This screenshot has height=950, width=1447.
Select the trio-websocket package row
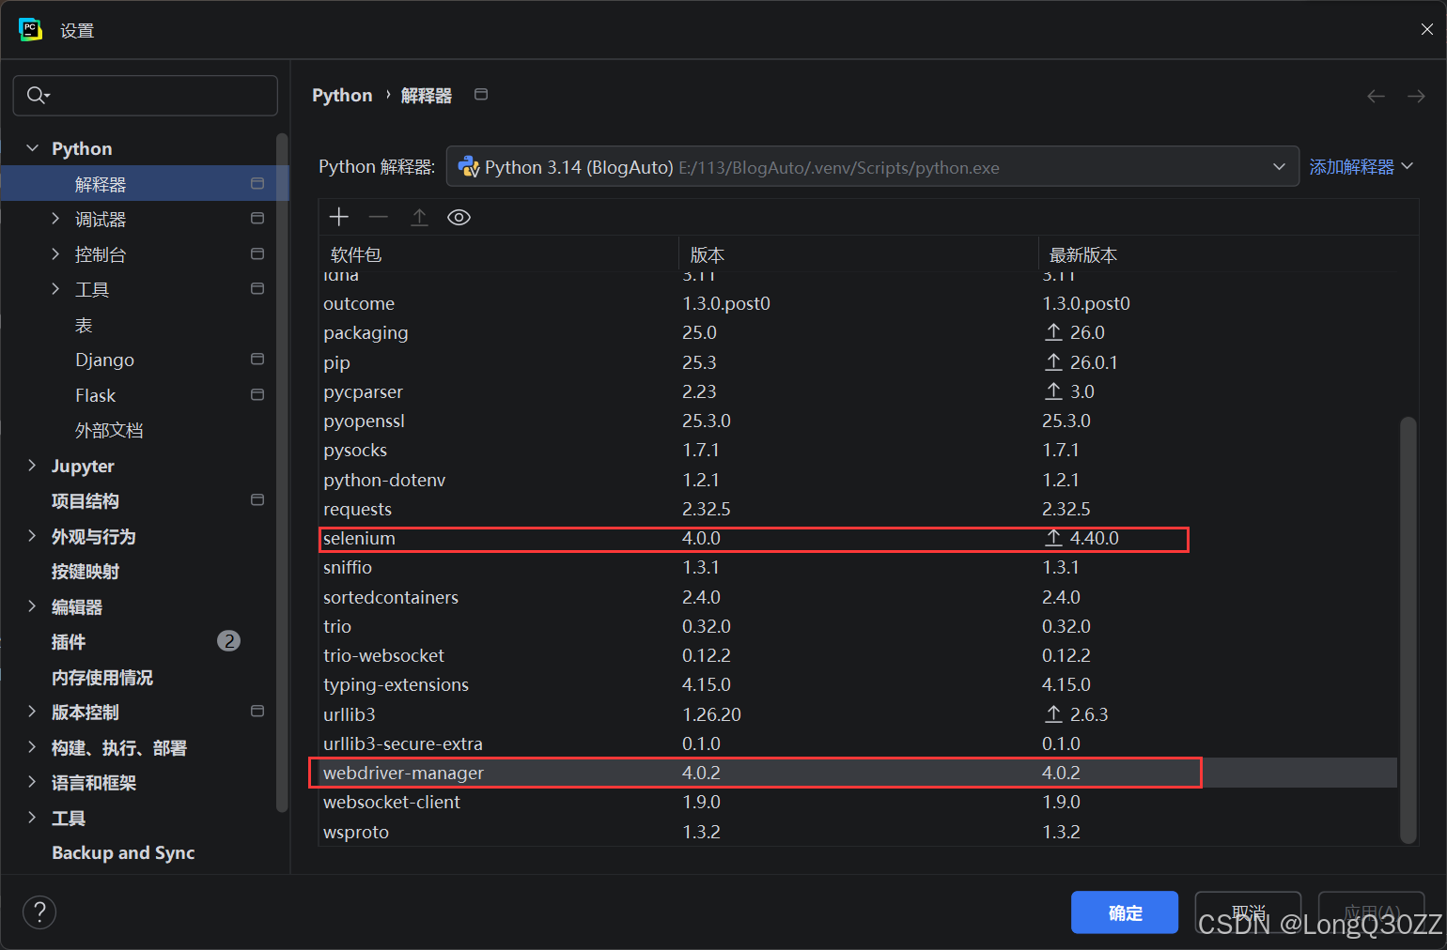pyautogui.click(x=858, y=655)
